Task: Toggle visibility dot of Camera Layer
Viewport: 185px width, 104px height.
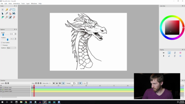Action: [x=1, y=91]
